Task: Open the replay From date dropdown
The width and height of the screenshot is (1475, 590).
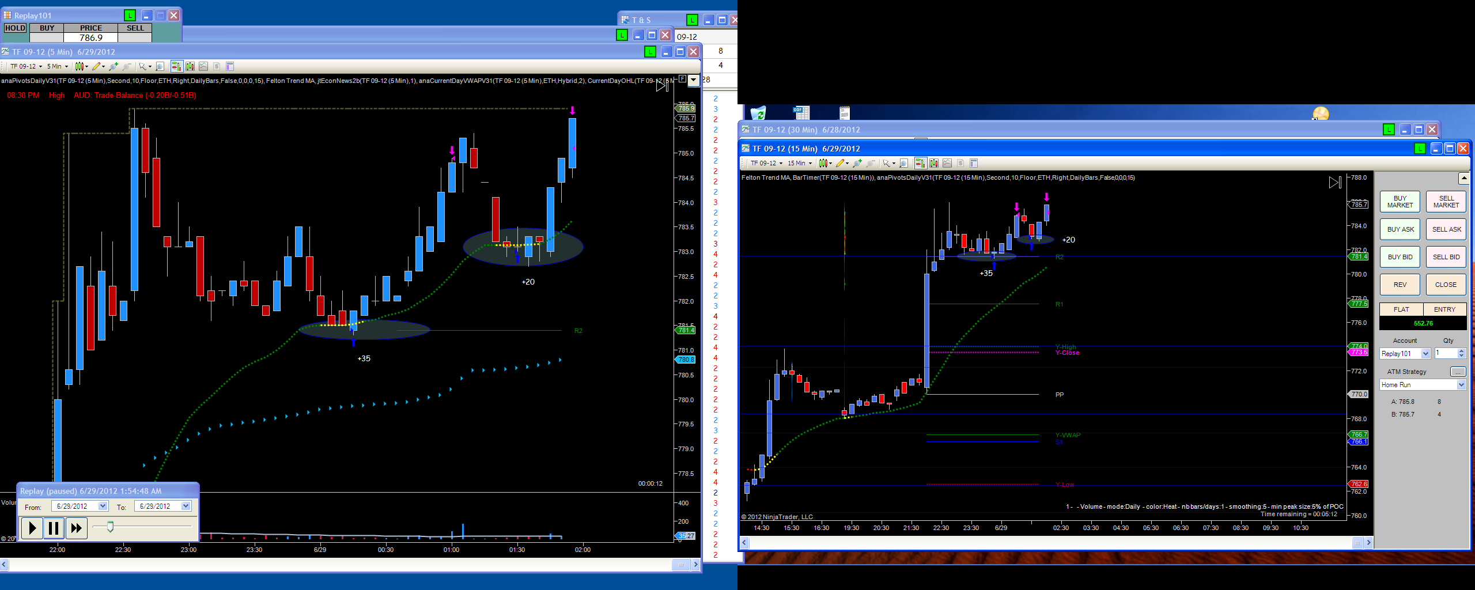Action: [103, 506]
